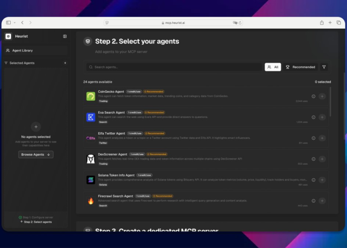The width and height of the screenshot is (347, 248).
Task: Open Safari sidebar dropdown arrow
Action: point(14,23)
